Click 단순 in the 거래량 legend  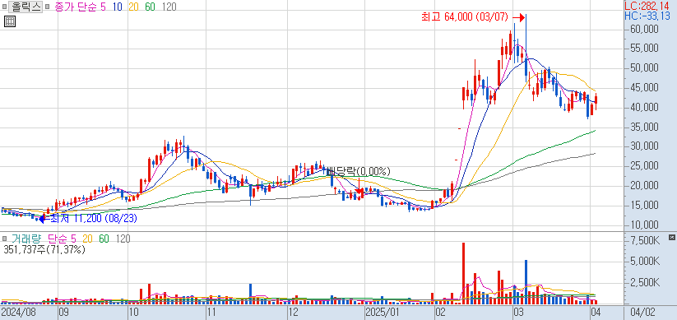58,239
